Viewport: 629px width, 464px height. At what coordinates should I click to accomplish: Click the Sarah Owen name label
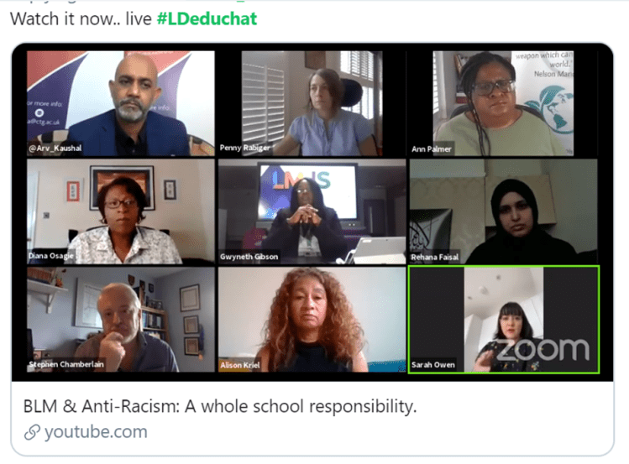(432, 365)
